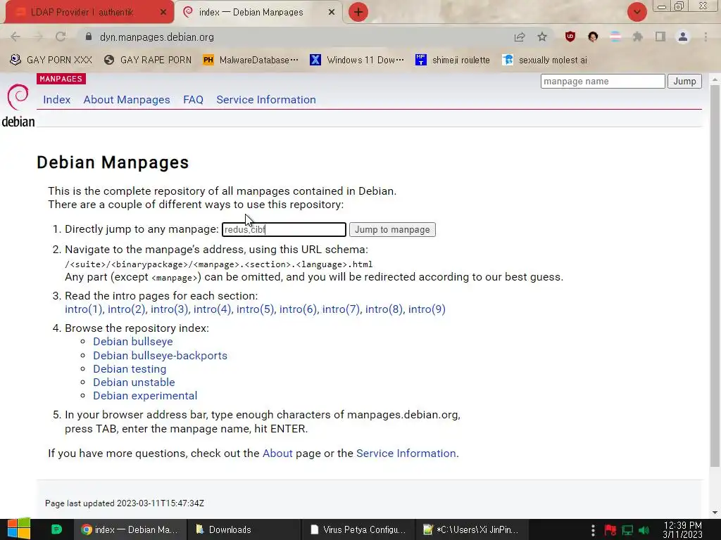Go back using the browser back arrow
This screenshot has height=540, width=721.
pos(15,37)
